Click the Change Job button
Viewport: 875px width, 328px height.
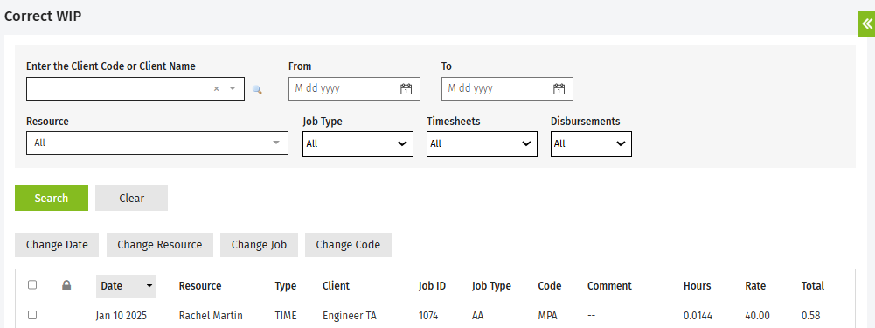click(x=259, y=245)
